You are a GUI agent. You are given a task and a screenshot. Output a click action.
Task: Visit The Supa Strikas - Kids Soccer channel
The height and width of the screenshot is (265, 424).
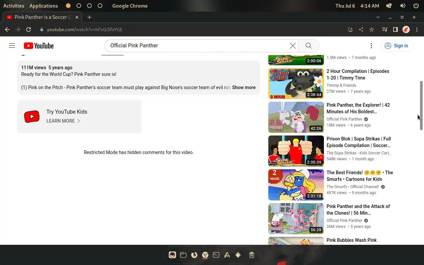[359, 153]
